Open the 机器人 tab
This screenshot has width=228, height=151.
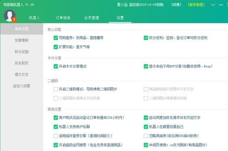34,18
